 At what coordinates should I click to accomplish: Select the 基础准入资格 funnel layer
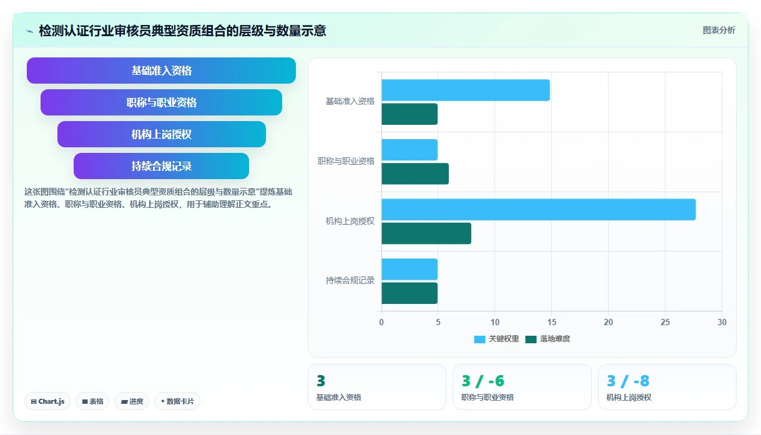click(161, 71)
